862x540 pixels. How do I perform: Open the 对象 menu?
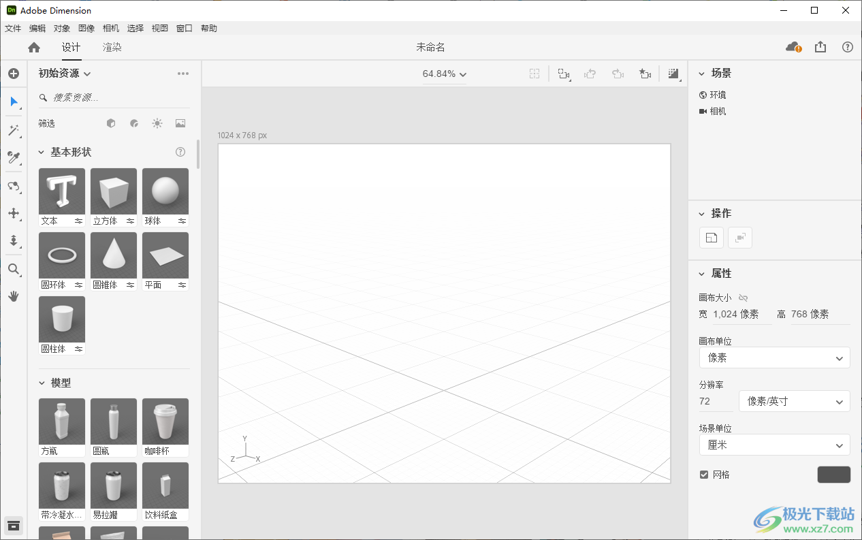(62, 29)
